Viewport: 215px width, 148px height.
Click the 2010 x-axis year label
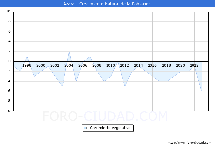[x=111, y=65]
